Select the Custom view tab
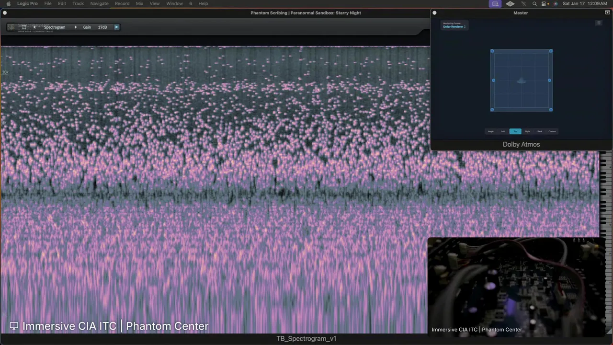Screen dimensions: 613x345 [x=552, y=131]
